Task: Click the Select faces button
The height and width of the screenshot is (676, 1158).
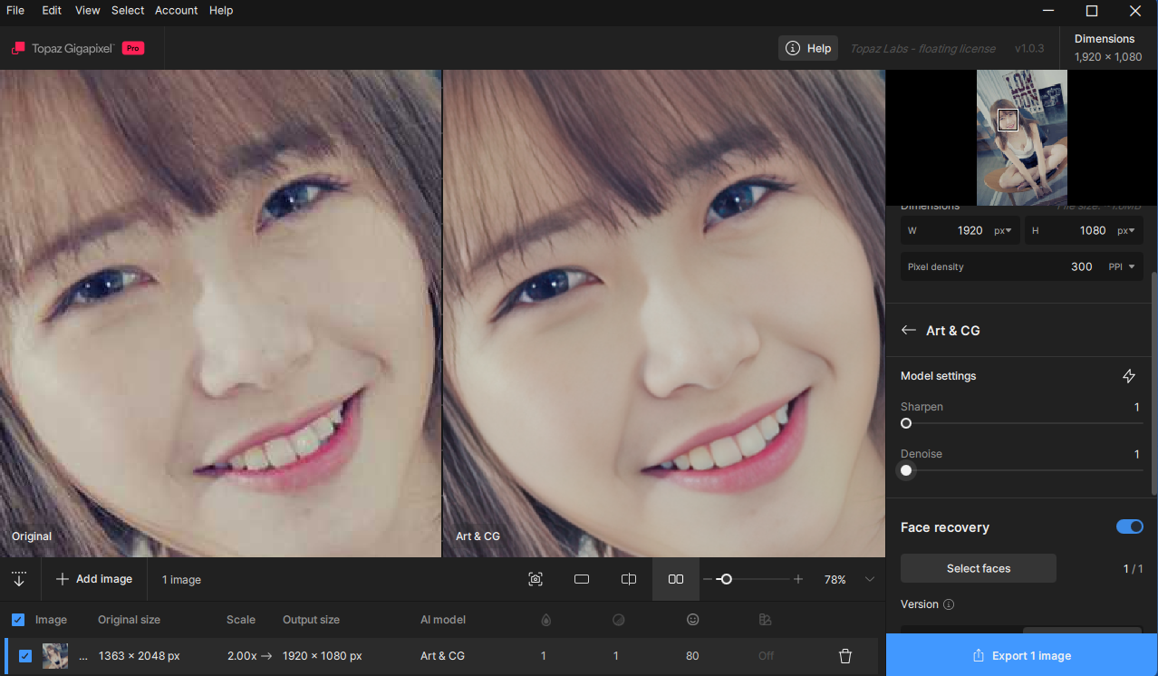Action: (978, 568)
